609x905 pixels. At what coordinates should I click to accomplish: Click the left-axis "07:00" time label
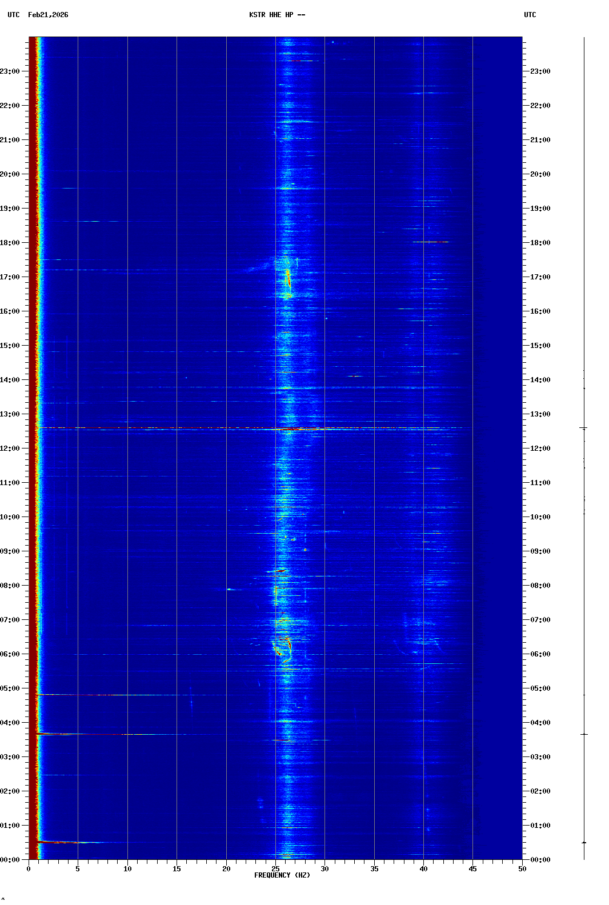point(10,620)
